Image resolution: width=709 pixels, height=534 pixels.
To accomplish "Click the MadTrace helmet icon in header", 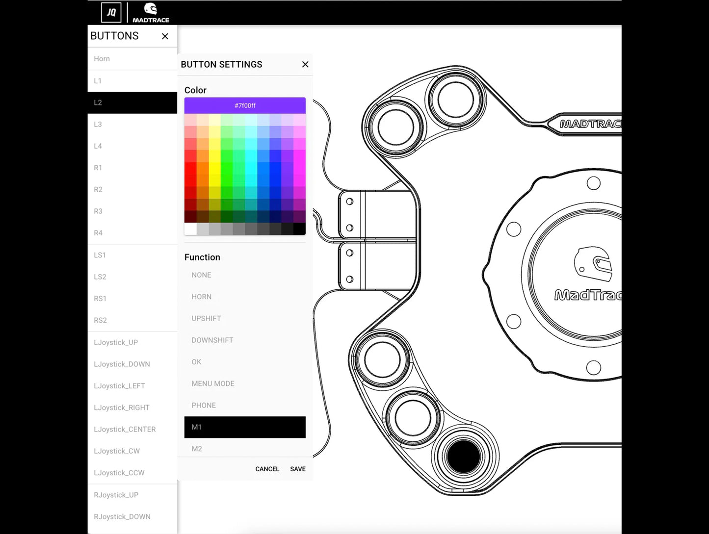I will tap(151, 9).
